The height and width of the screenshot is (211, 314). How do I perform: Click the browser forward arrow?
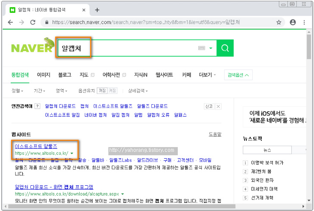(x=21, y=22)
